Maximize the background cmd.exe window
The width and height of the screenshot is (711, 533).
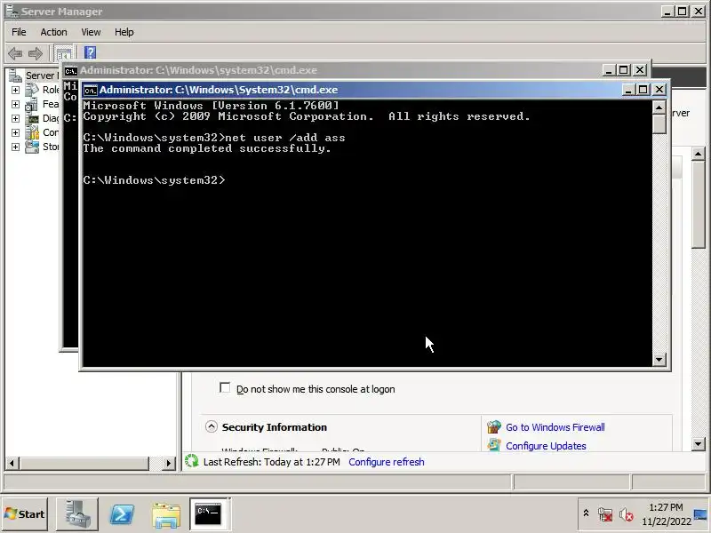coord(624,70)
